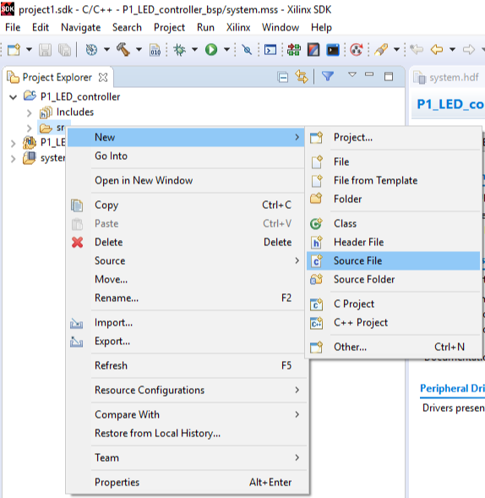The image size is (485, 498).
Task: Click Refresh in context menu
Action: click(x=187, y=365)
